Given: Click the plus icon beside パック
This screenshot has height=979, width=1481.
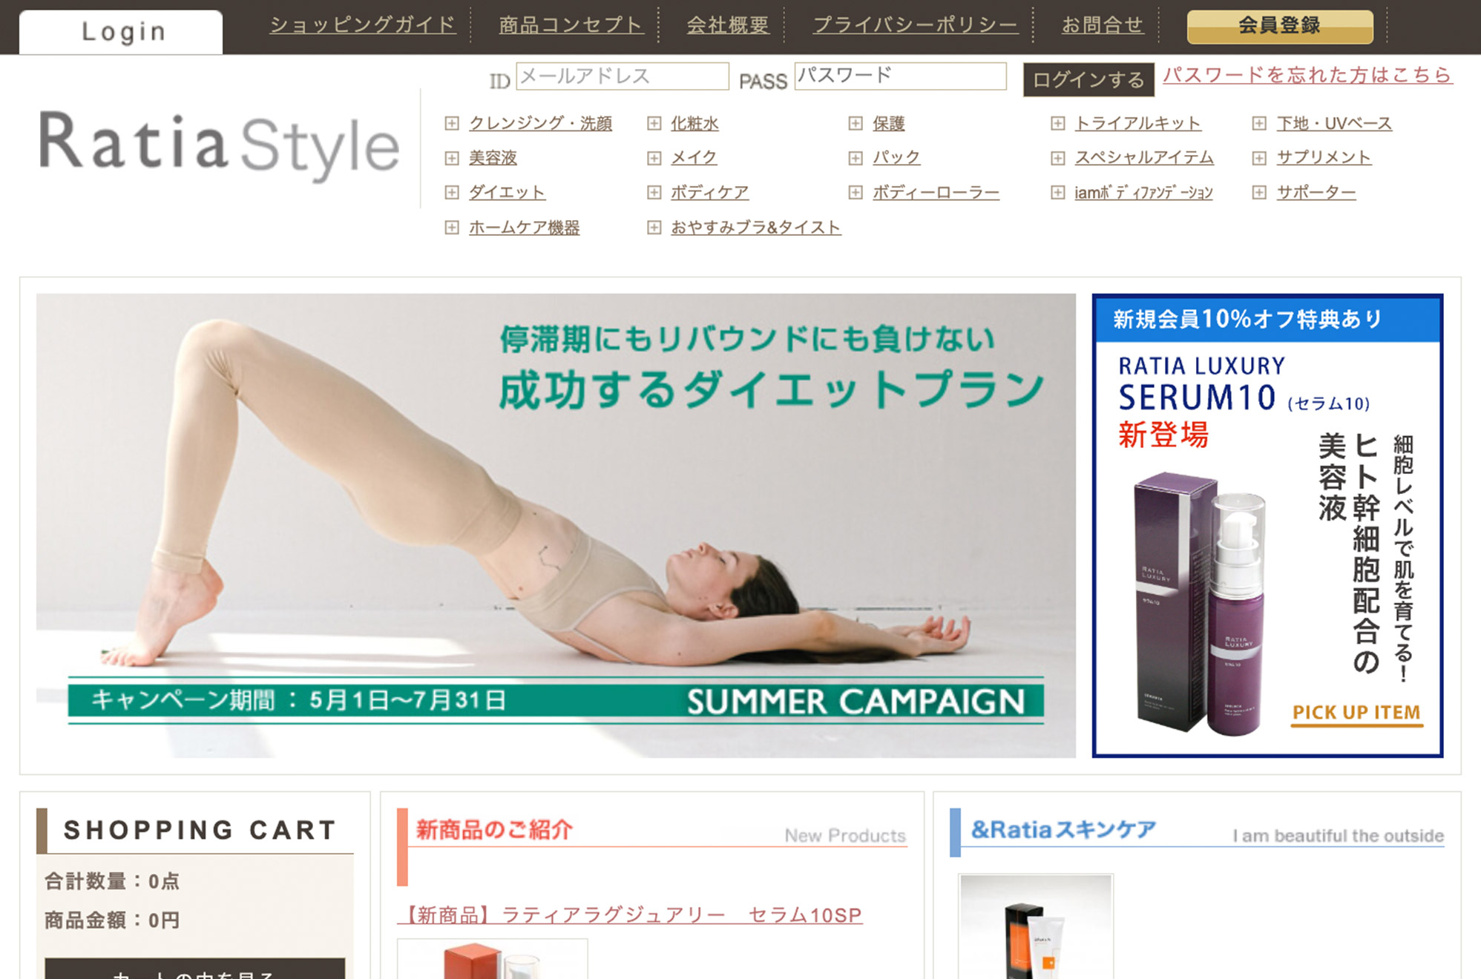Looking at the screenshot, I should 856,158.
